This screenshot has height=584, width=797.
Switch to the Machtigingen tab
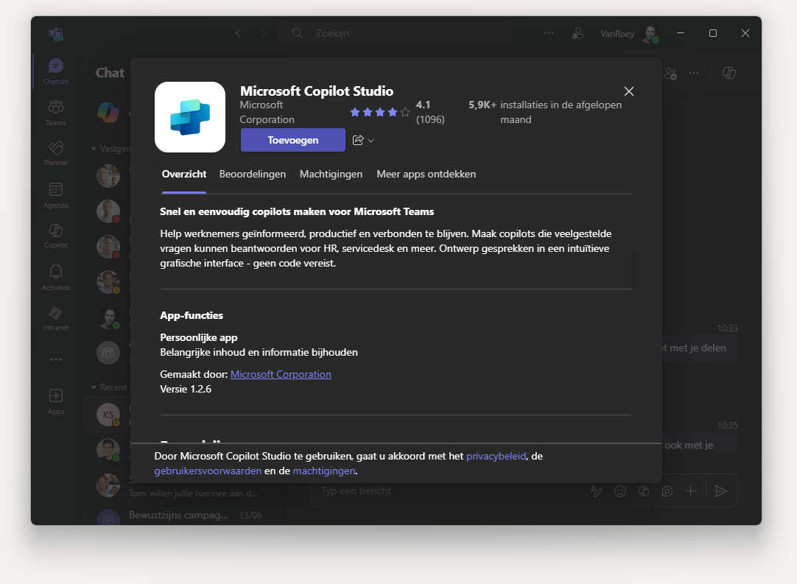[x=331, y=174]
